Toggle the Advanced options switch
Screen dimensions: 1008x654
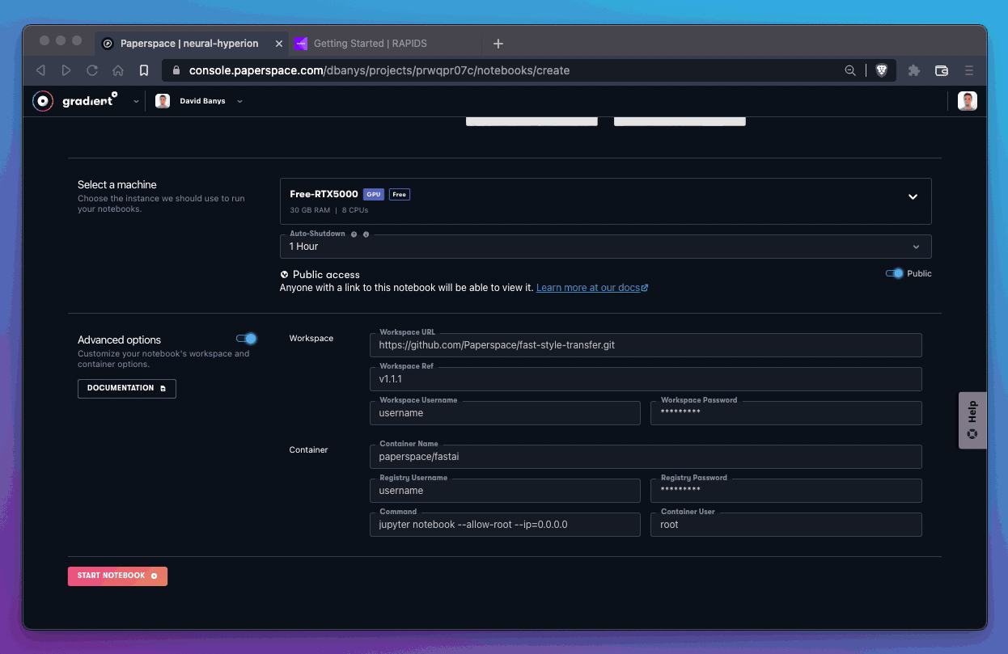click(x=247, y=339)
